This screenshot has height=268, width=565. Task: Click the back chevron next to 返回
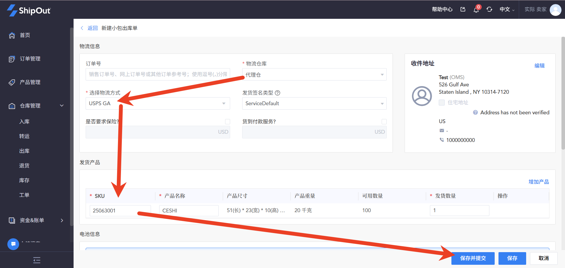coord(82,28)
